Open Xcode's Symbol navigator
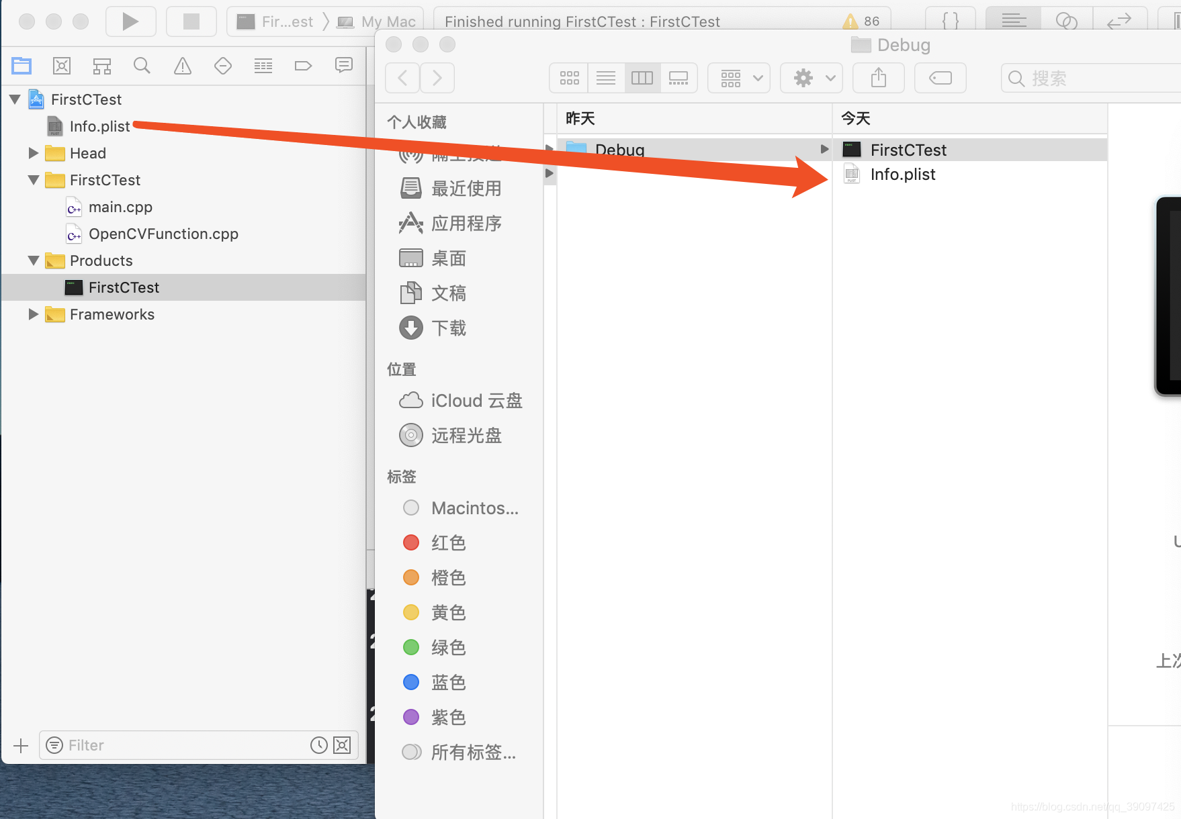 101,65
